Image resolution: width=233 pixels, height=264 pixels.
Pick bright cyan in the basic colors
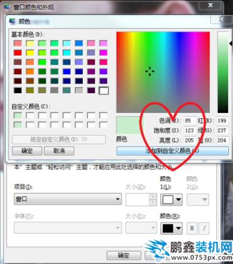pyautogui.click(x=67, y=53)
